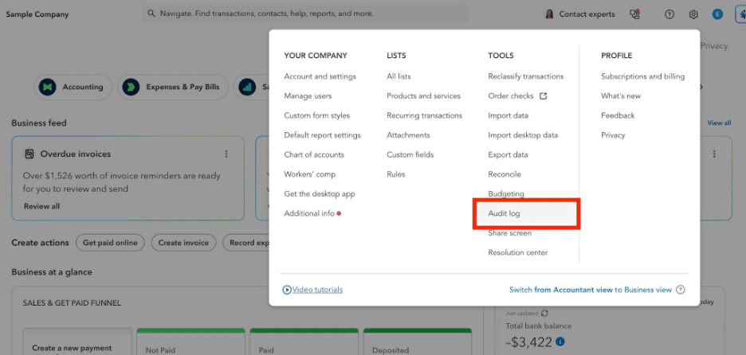
Task: Open Default report settings
Action: click(323, 135)
